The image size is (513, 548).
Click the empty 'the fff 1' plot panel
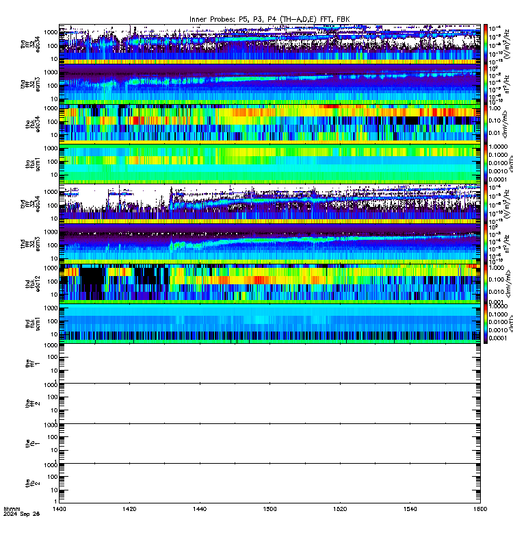[269, 364]
